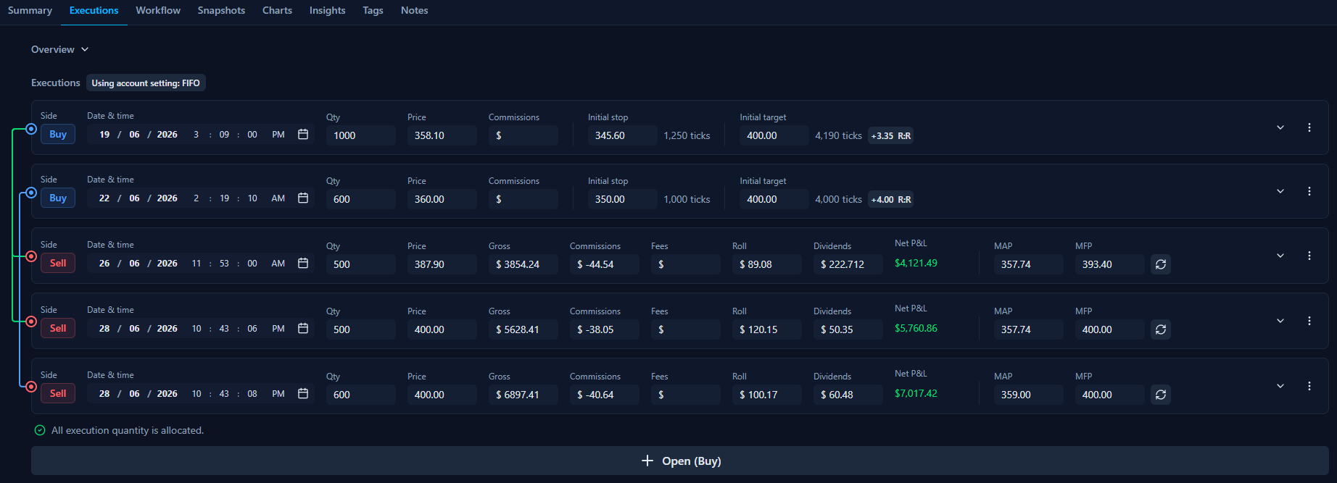Click the Using account setting: FIFO badge
This screenshot has width=1337, height=483.
[146, 83]
